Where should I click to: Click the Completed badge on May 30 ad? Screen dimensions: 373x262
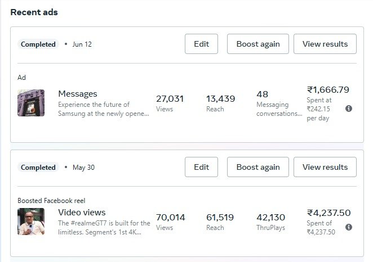(38, 168)
